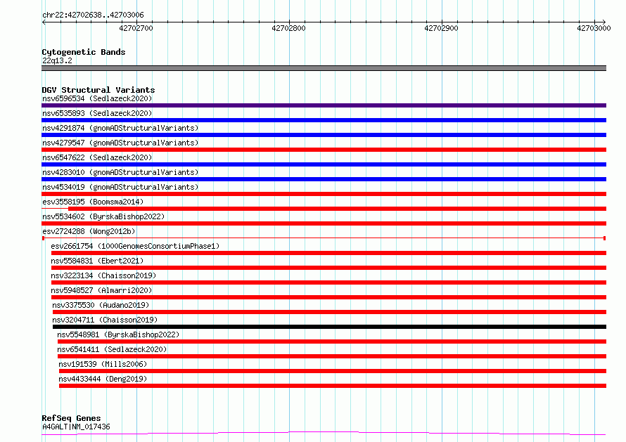Click the nsv6596534 (Sedlazeck2020) variant label
626x442 pixels.
tap(97, 98)
